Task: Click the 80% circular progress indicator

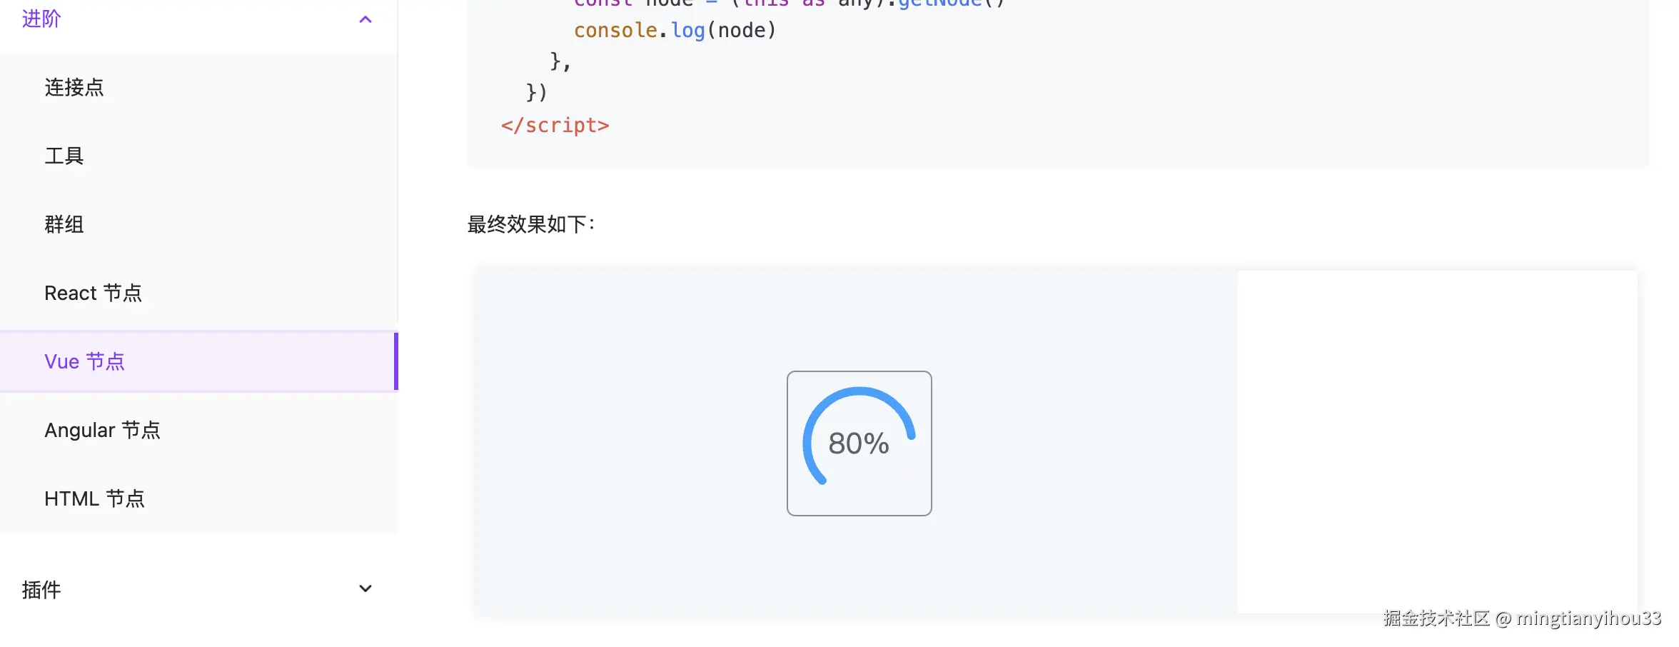Action: point(858,443)
